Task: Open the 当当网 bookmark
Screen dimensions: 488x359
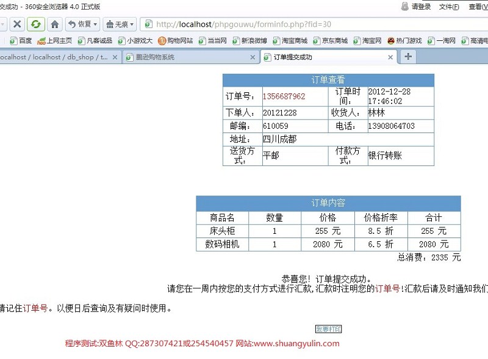Action: [213, 40]
